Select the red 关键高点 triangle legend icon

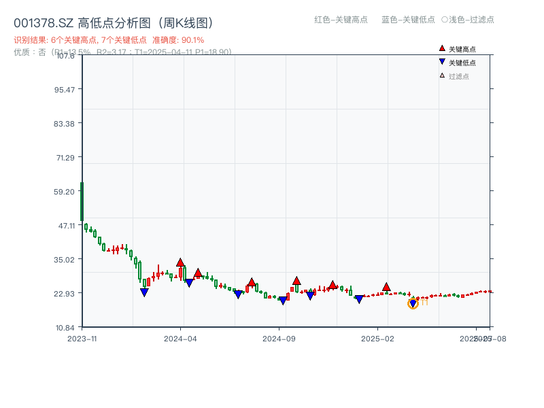pos(442,49)
